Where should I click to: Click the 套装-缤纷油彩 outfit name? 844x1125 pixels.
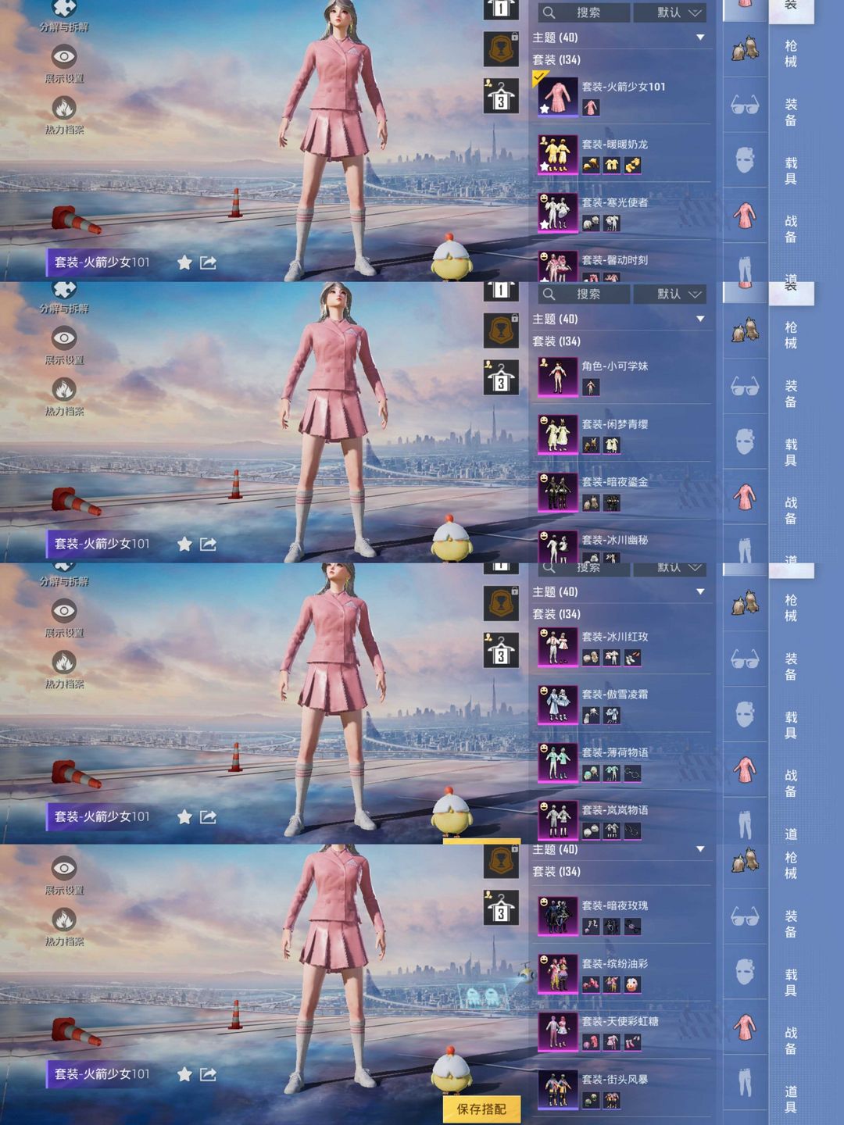[614, 963]
